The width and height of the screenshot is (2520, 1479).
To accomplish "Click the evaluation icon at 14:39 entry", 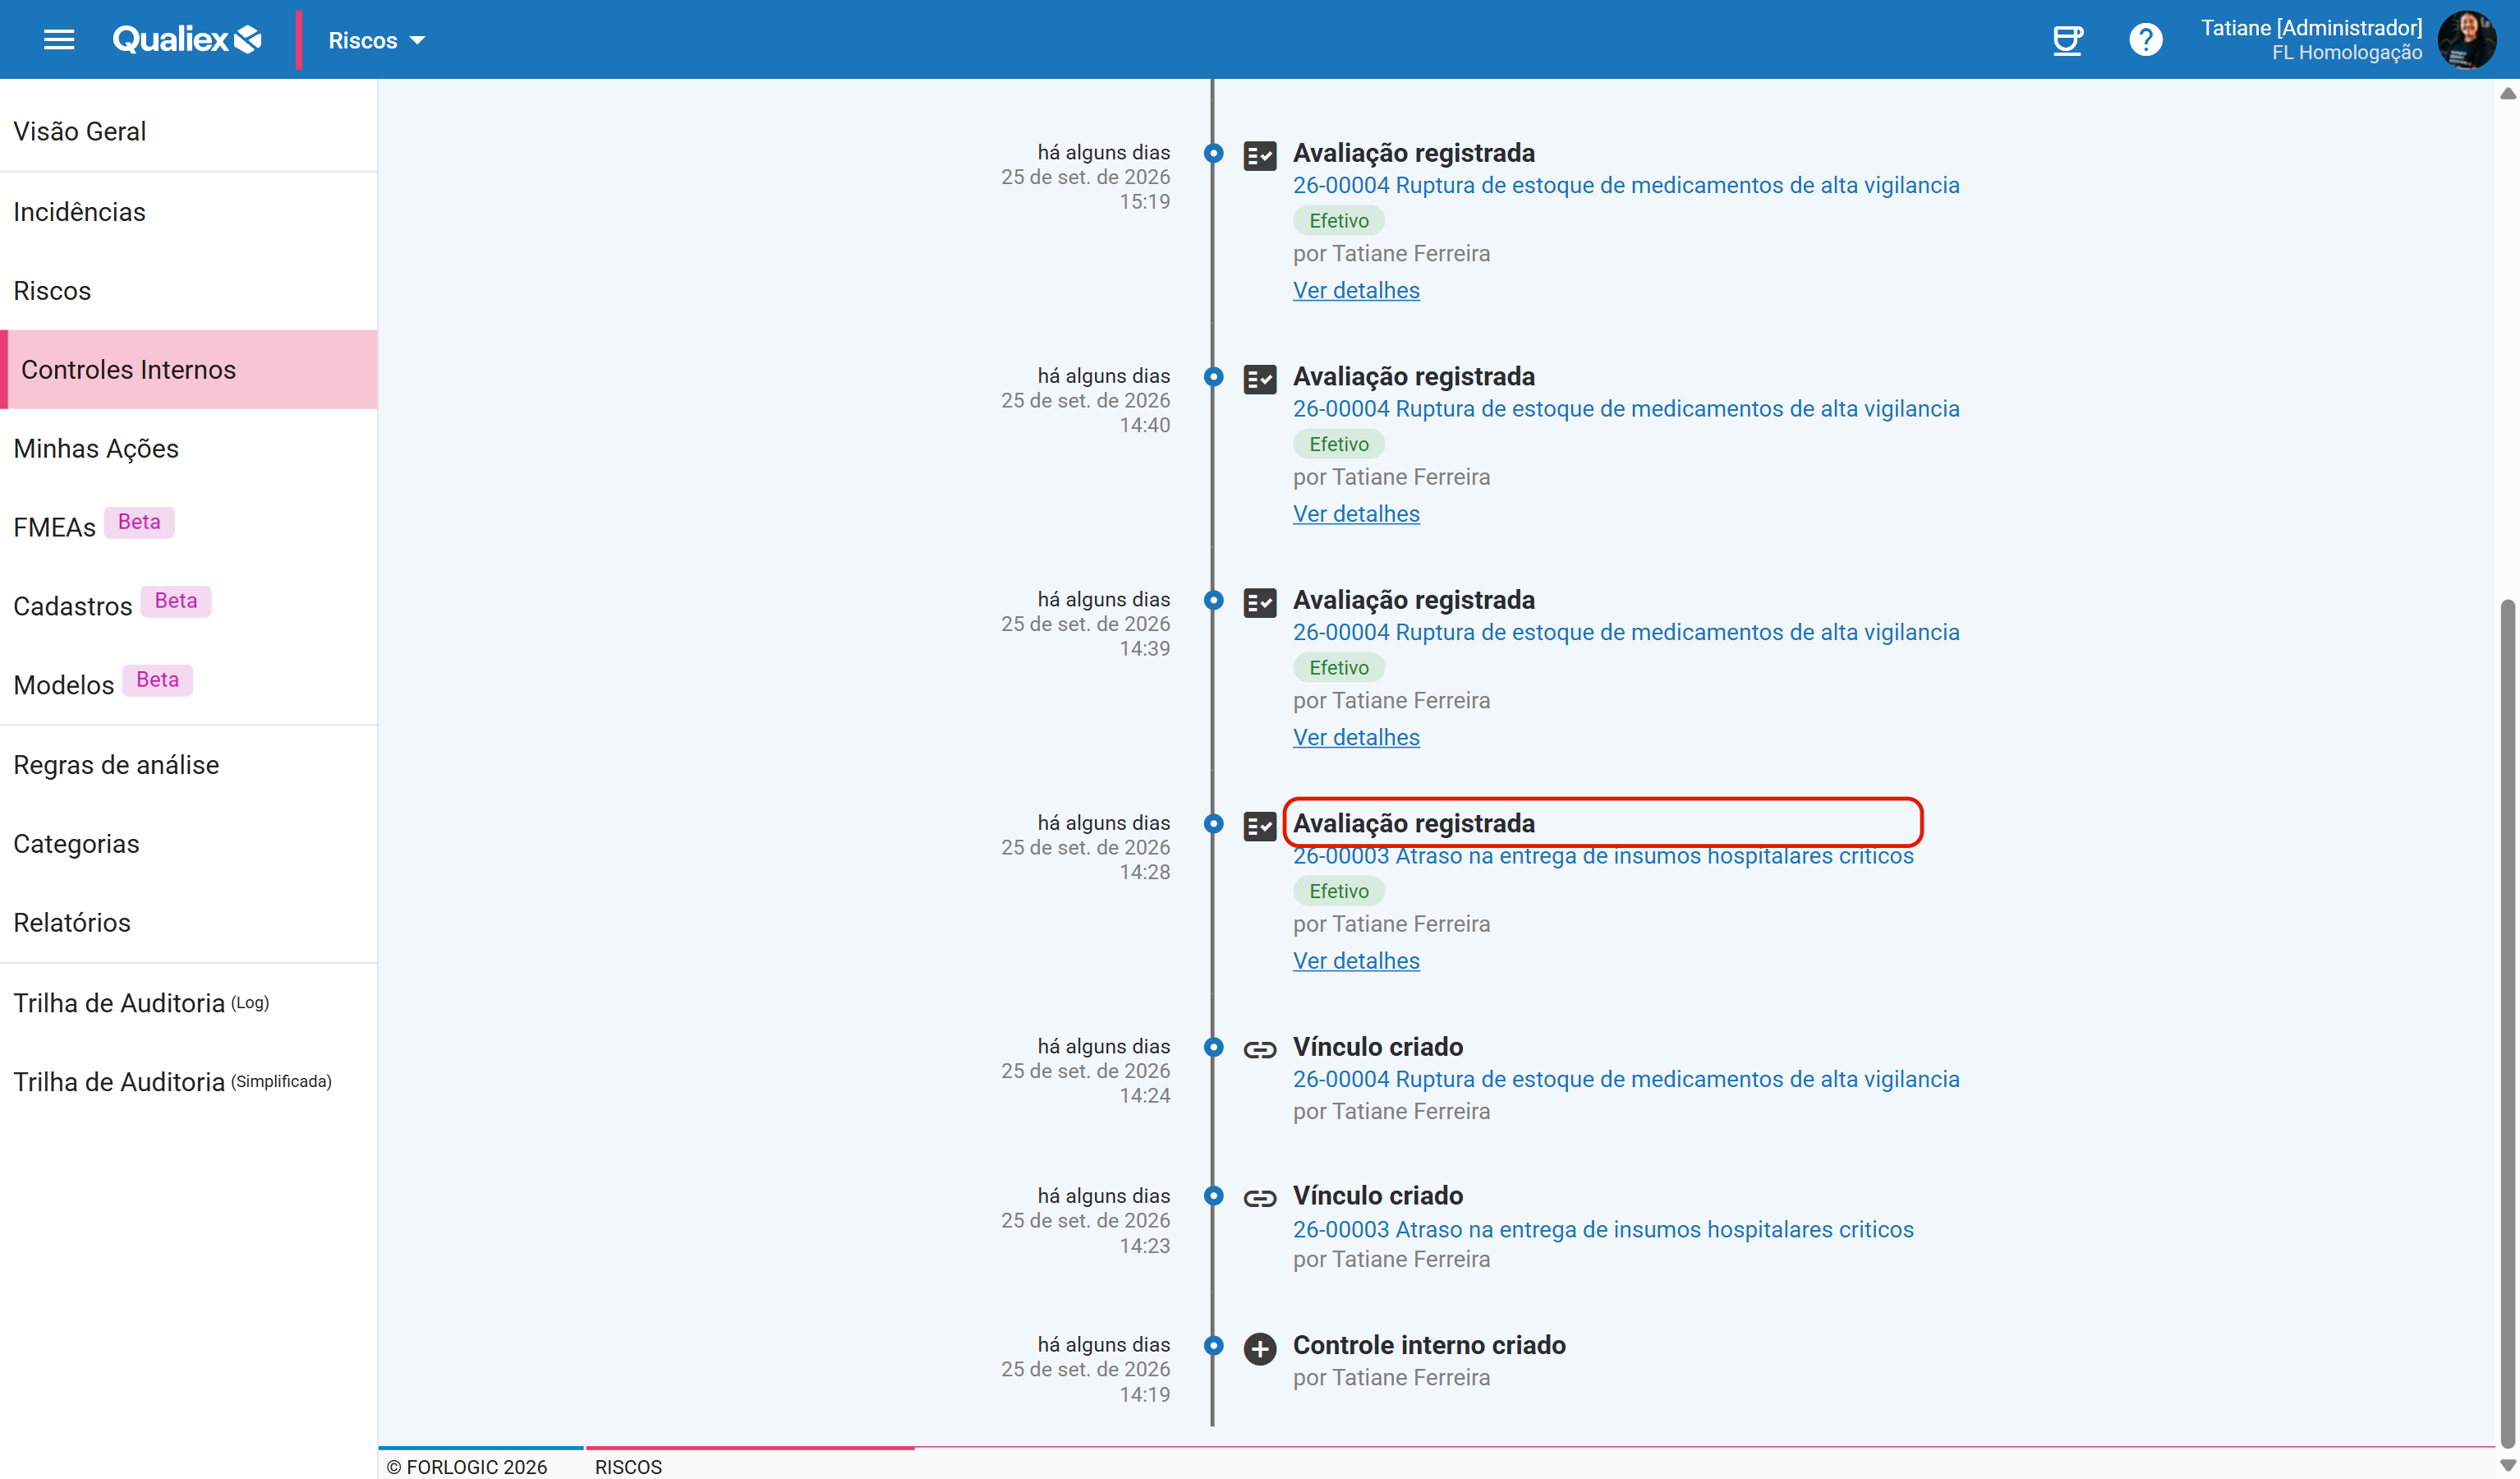I will click(1259, 602).
